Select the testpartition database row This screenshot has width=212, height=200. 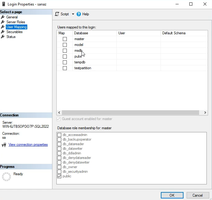pos(132,68)
